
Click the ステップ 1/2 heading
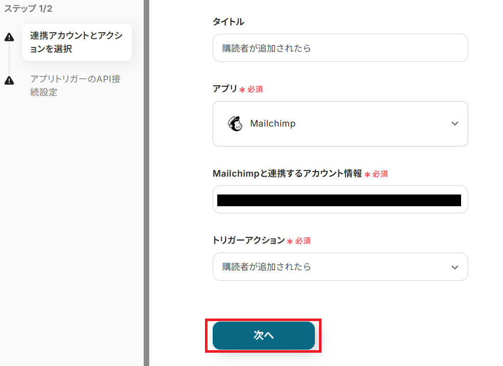tap(28, 9)
